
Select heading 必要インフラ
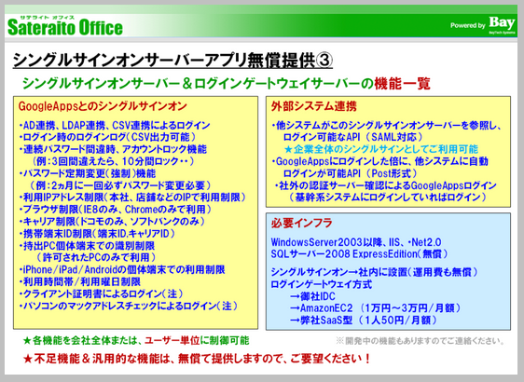pos(302,223)
